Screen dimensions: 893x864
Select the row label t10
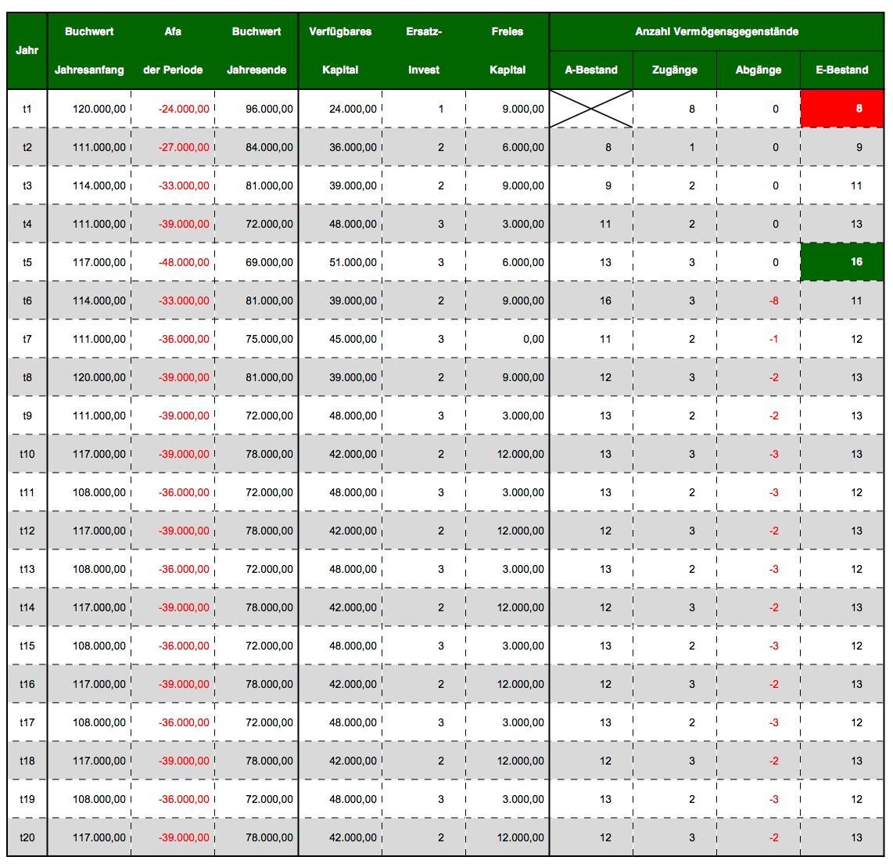27,454
